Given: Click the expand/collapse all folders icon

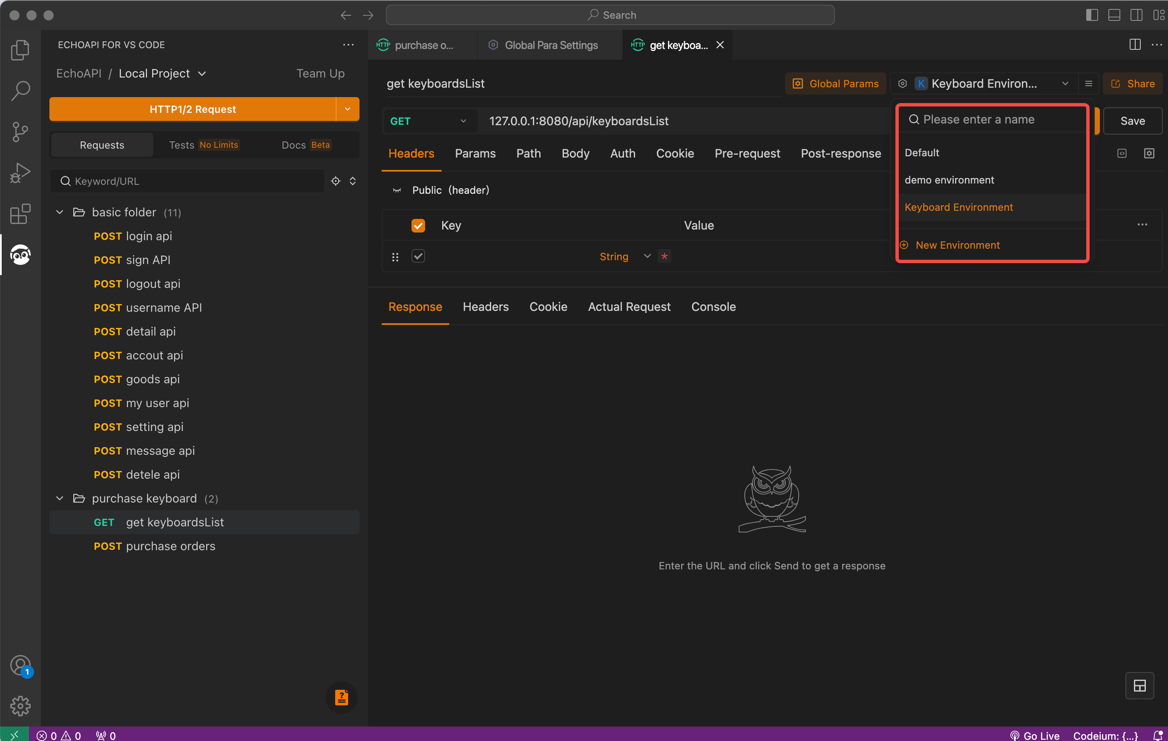Looking at the screenshot, I should (353, 181).
